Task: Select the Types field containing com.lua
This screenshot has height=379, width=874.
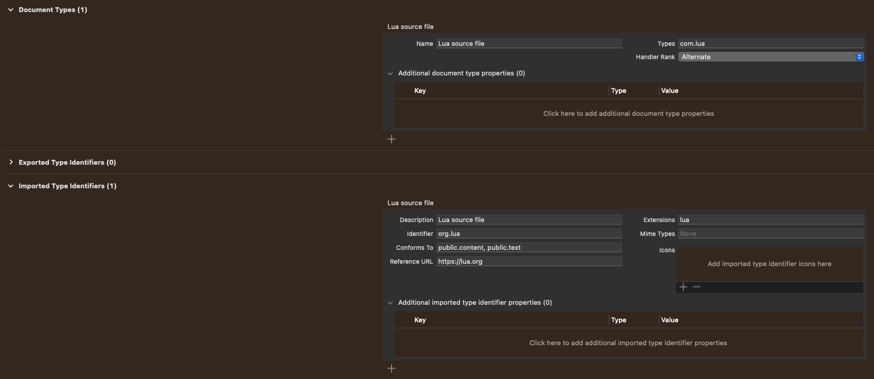Action: coord(771,43)
